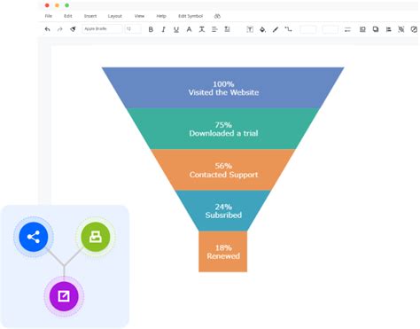Screen dimensions: 420x329
Task: Select the line pen tool
Action: [x=276, y=29]
